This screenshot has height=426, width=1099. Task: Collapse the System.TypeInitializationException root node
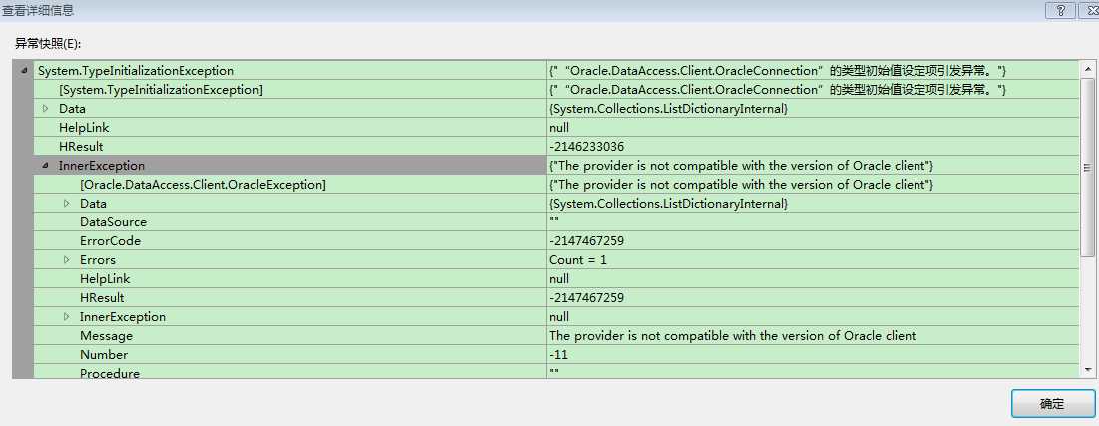click(25, 70)
